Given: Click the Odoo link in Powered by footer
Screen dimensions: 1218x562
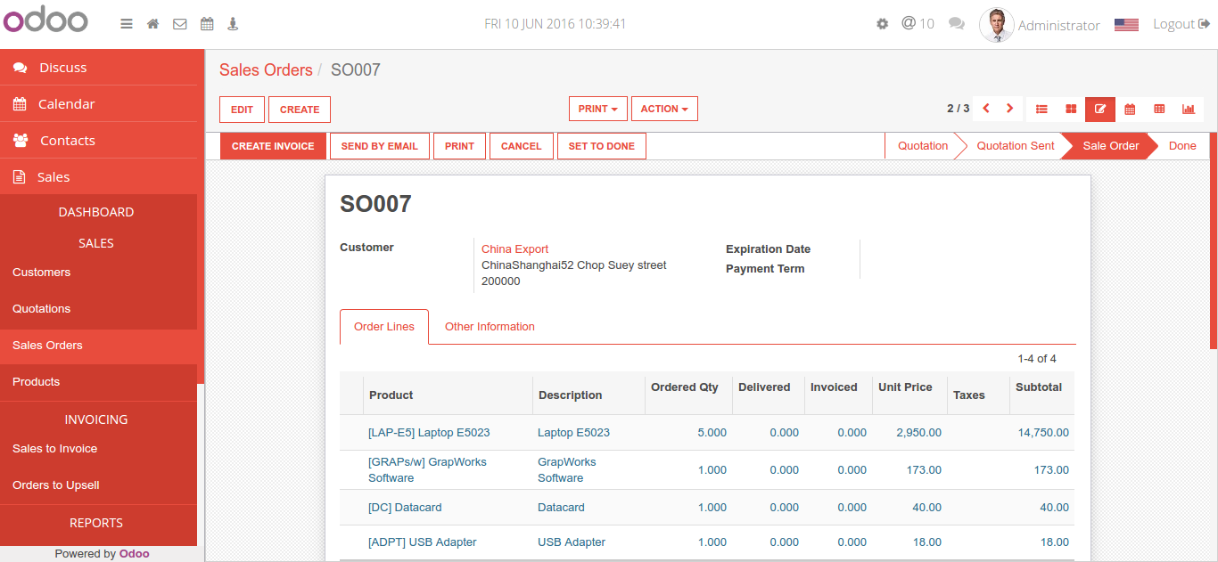Looking at the screenshot, I should tap(135, 554).
